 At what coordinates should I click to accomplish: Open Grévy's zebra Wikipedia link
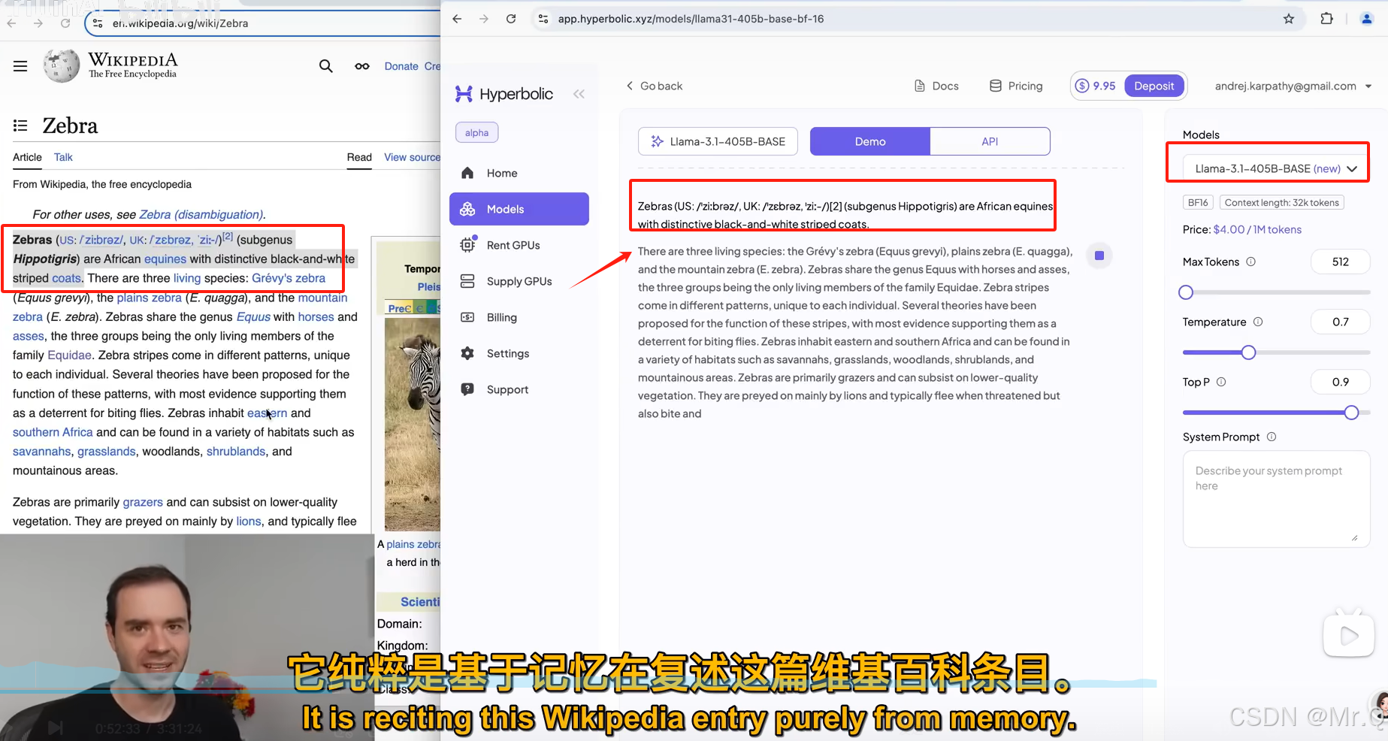(289, 278)
